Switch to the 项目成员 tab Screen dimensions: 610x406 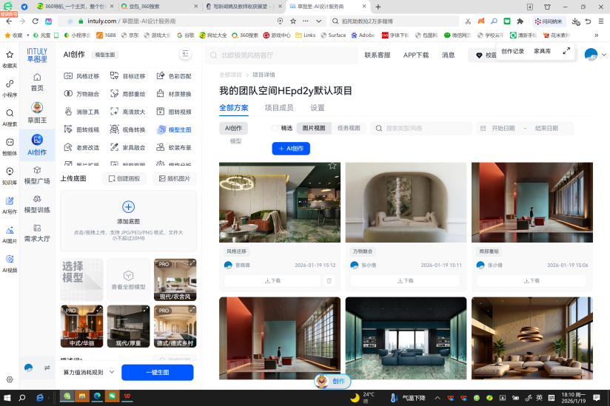tap(279, 107)
